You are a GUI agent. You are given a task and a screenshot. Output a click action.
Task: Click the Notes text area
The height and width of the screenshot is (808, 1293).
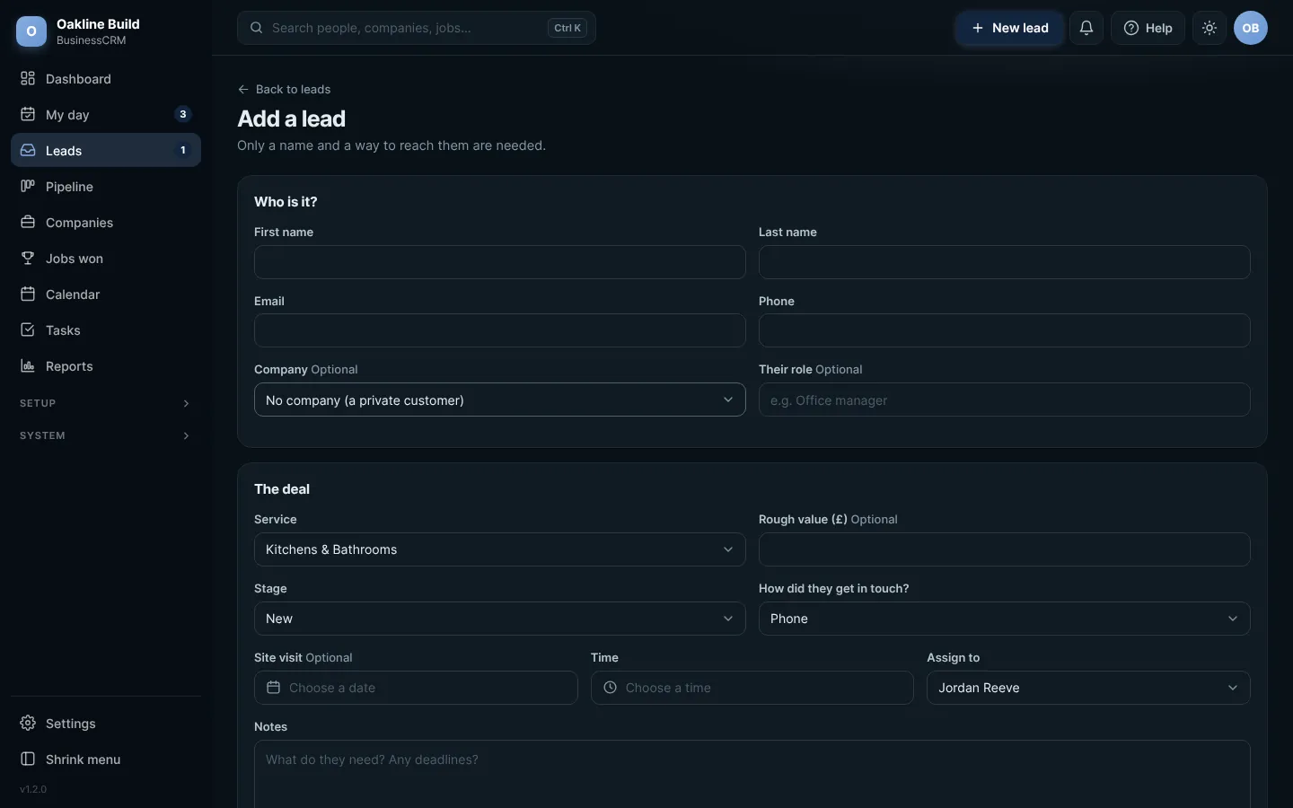pyautogui.click(x=752, y=775)
